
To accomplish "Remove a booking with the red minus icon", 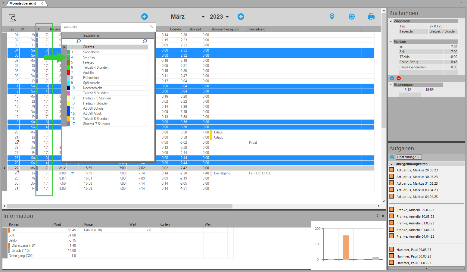I will [399, 78].
